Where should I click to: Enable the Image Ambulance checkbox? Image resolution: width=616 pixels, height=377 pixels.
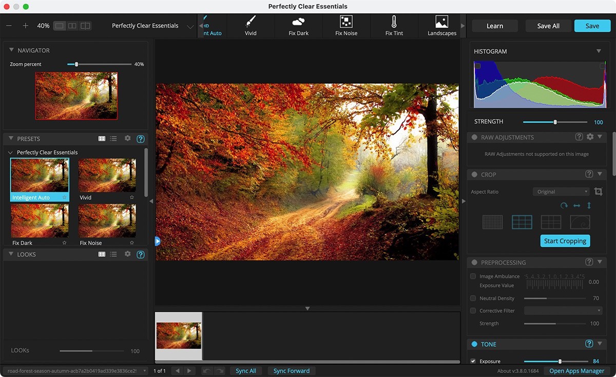coord(473,276)
